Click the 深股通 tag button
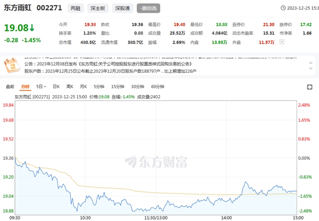Image resolution: width=319 pixels, height=221 pixels. click(x=123, y=8)
